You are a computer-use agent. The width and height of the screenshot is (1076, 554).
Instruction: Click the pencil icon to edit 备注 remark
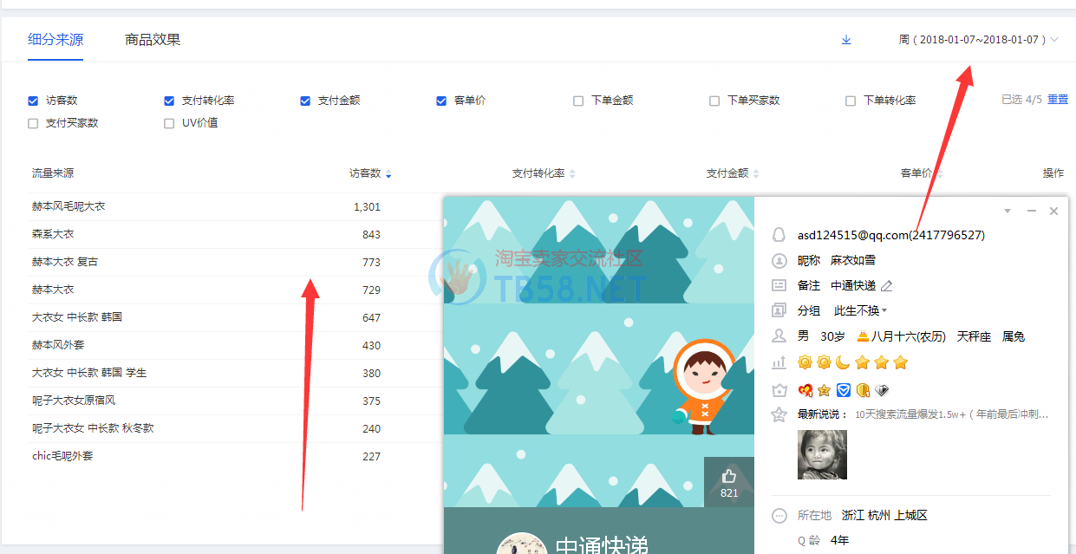pyautogui.click(x=886, y=285)
